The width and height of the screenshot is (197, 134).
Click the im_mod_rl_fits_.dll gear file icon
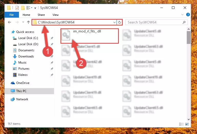coord(66,35)
